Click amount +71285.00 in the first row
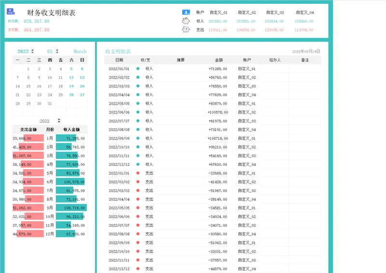This screenshot has height=273, width=386. tap(218, 68)
